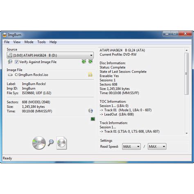Click the Label value ImgBurn Rocks!

click(34, 84)
